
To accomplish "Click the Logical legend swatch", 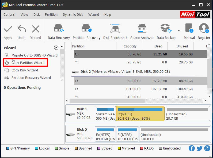I will [x=36, y=148].
